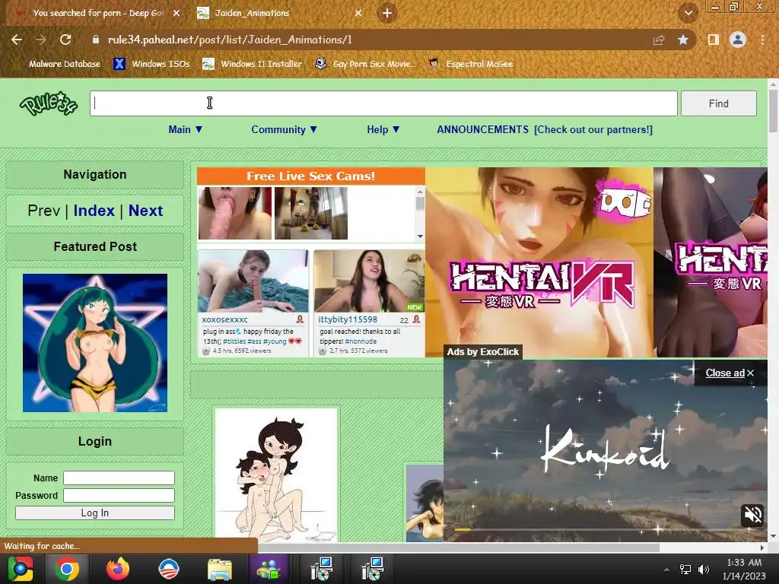The height and width of the screenshot is (584, 779).
Task: Close the ExoClick video ad
Action: pos(730,373)
